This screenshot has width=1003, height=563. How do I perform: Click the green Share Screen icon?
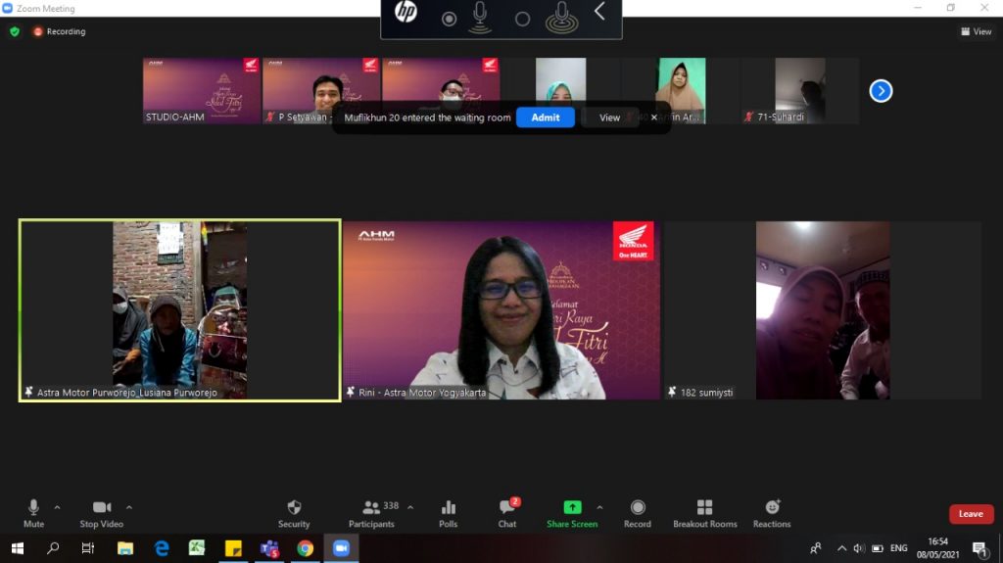tap(572, 507)
